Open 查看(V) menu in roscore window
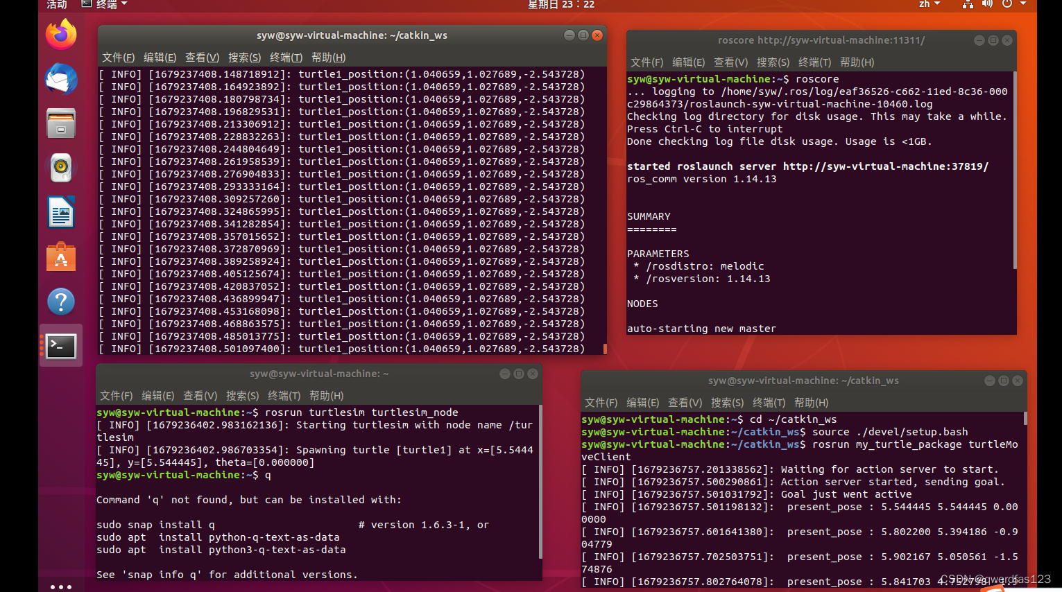 click(730, 62)
